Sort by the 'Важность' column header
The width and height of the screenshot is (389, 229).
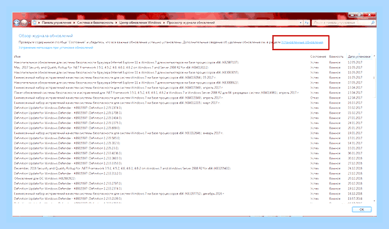(x=336, y=56)
